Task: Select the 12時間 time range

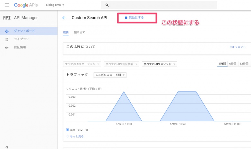Action: pyautogui.click(x=244, y=64)
